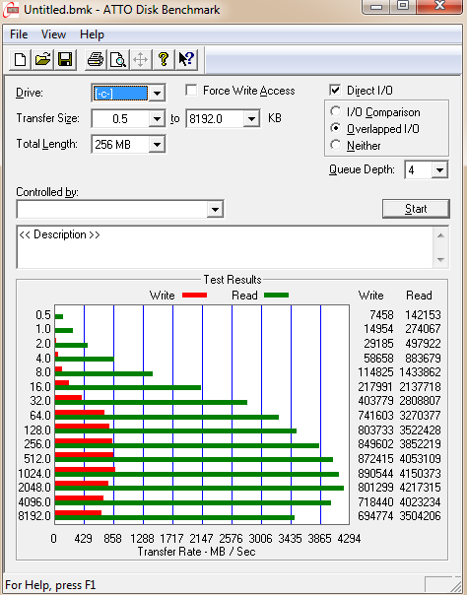Screen dimensions: 467x595
Task: Click the four-arrow move toolbar icon
Action: click(141, 59)
